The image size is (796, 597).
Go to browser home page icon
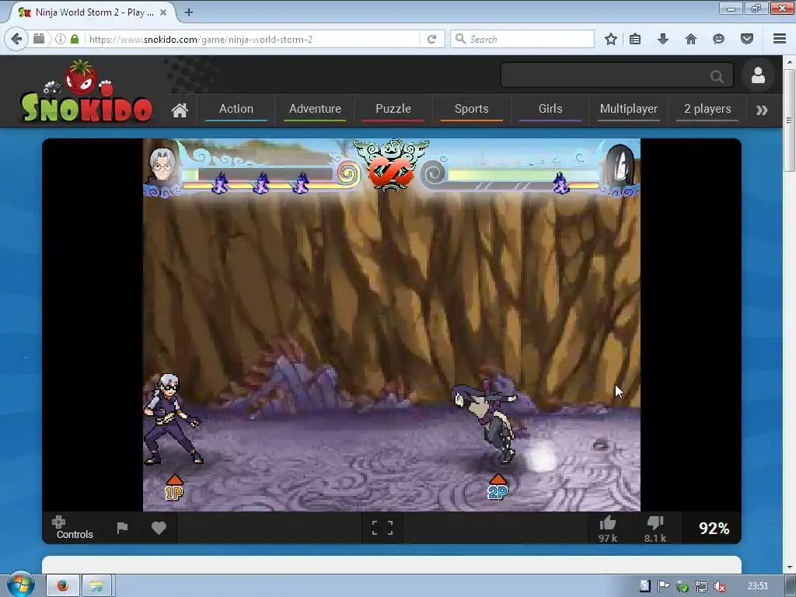tap(691, 39)
